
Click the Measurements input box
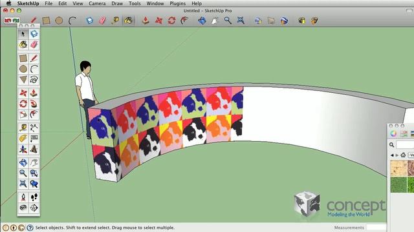[376, 227]
